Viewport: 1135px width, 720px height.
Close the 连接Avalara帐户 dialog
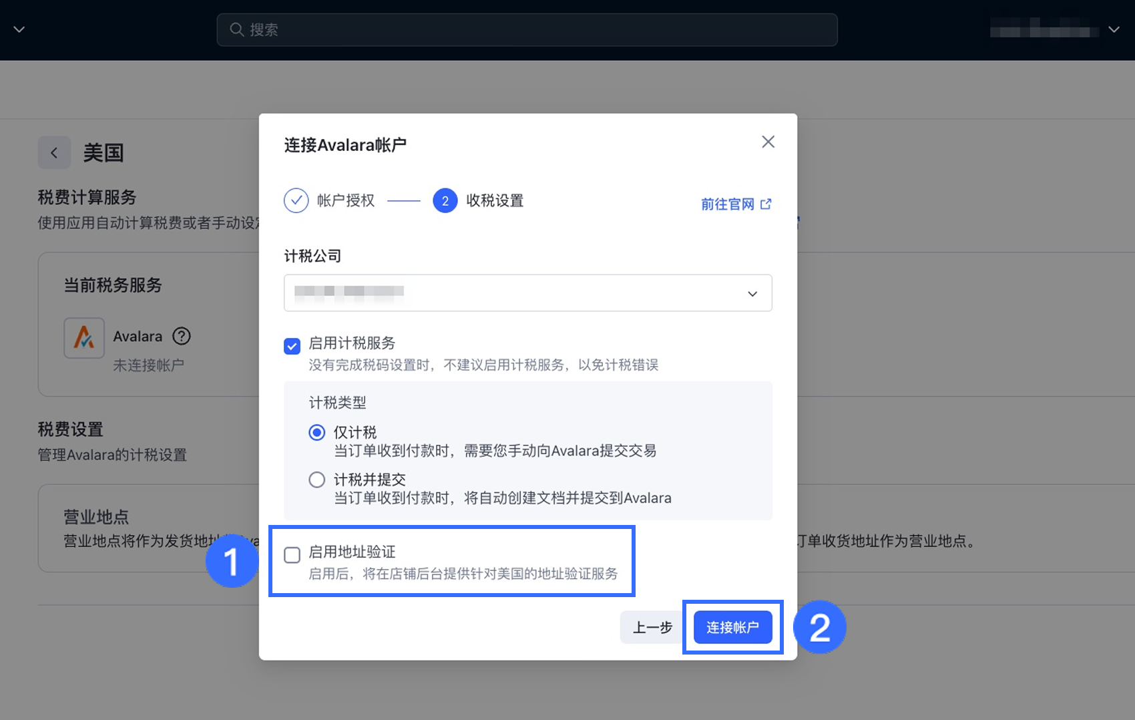[768, 142]
